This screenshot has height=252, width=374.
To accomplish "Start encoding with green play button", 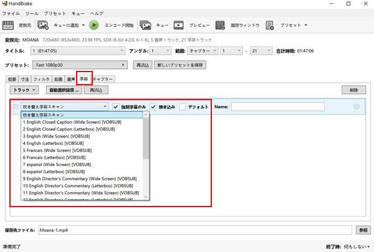I will click(x=93, y=26).
